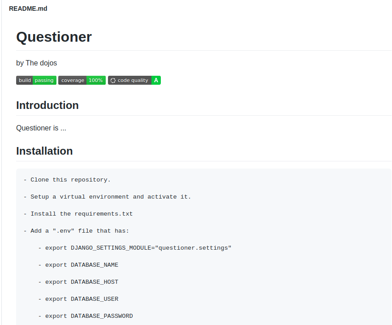Open the code quality A badge
Image resolution: width=392 pixels, height=325 pixels.
point(134,80)
